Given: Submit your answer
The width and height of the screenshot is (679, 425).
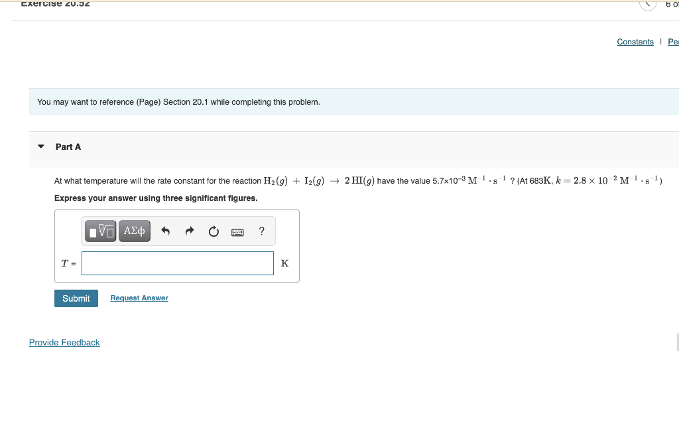Looking at the screenshot, I should 76,298.
